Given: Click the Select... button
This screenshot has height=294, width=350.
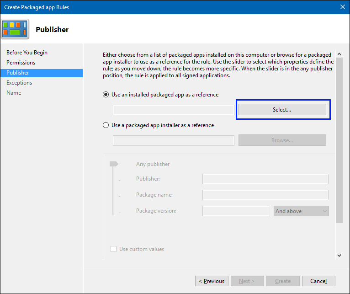Looking at the screenshot, I should pyautogui.click(x=282, y=110).
